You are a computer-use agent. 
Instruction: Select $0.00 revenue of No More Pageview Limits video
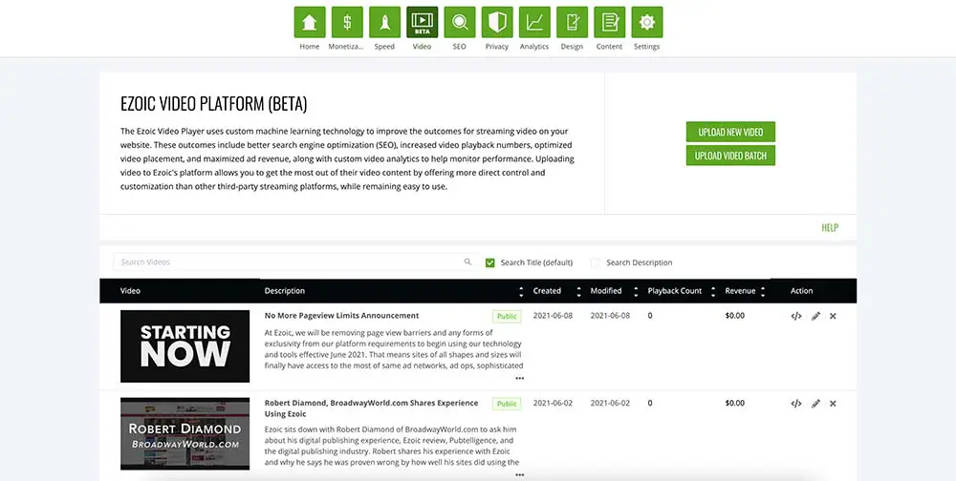(x=734, y=316)
